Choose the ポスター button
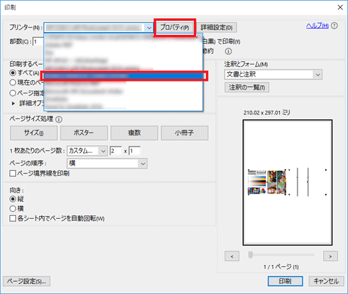 [x=84, y=133]
